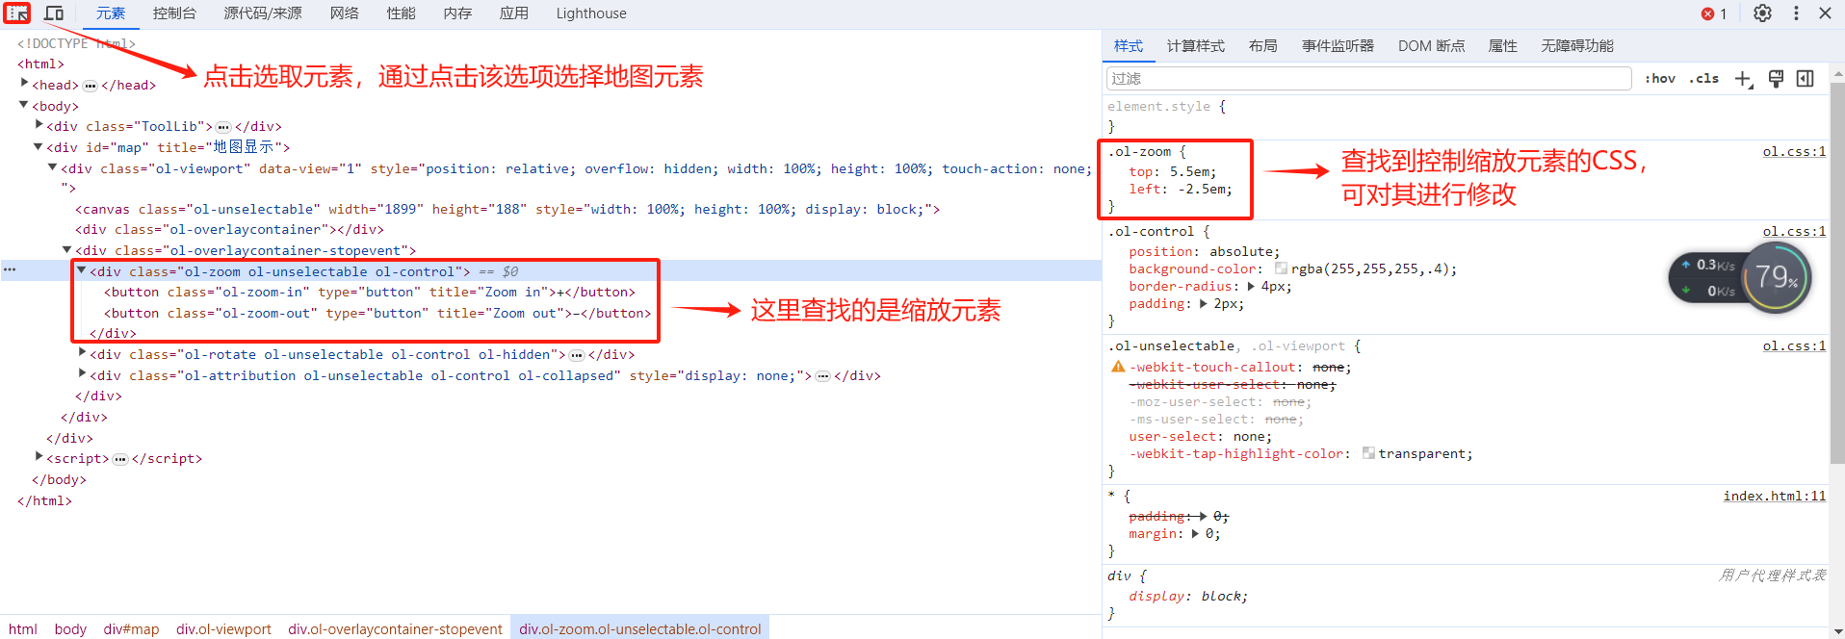Select the ol-overlaycontainer div row

(229, 229)
